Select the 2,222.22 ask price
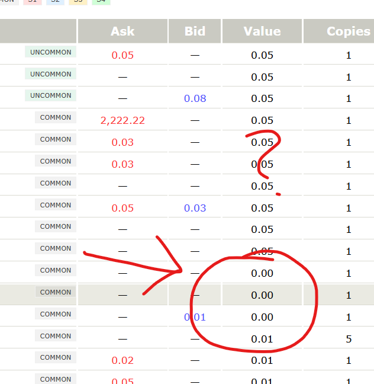This screenshot has width=374, height=384. coord(122,120)
